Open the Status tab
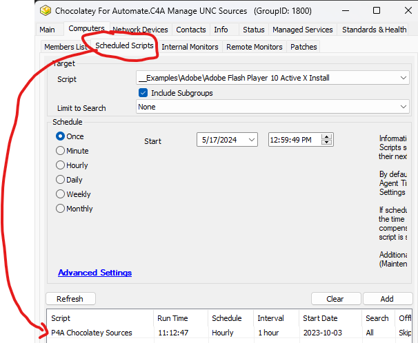Screen dimensions: 418x343 [x=254, y=30]
